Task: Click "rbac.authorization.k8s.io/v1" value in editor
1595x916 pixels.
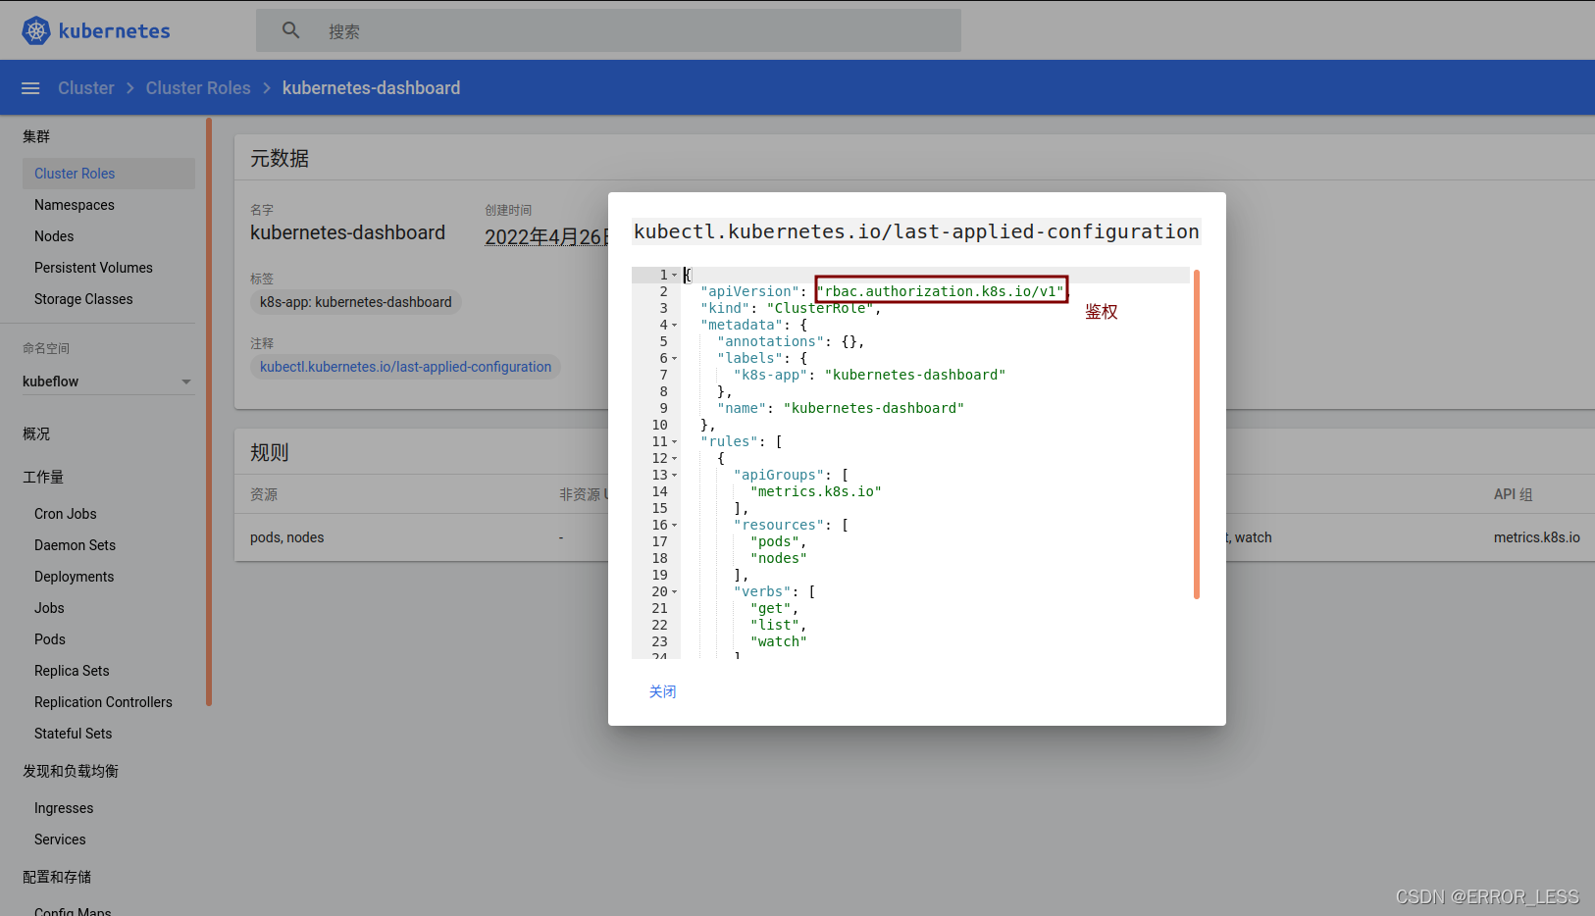Action: pyautogui.click(x=941, y=291)
